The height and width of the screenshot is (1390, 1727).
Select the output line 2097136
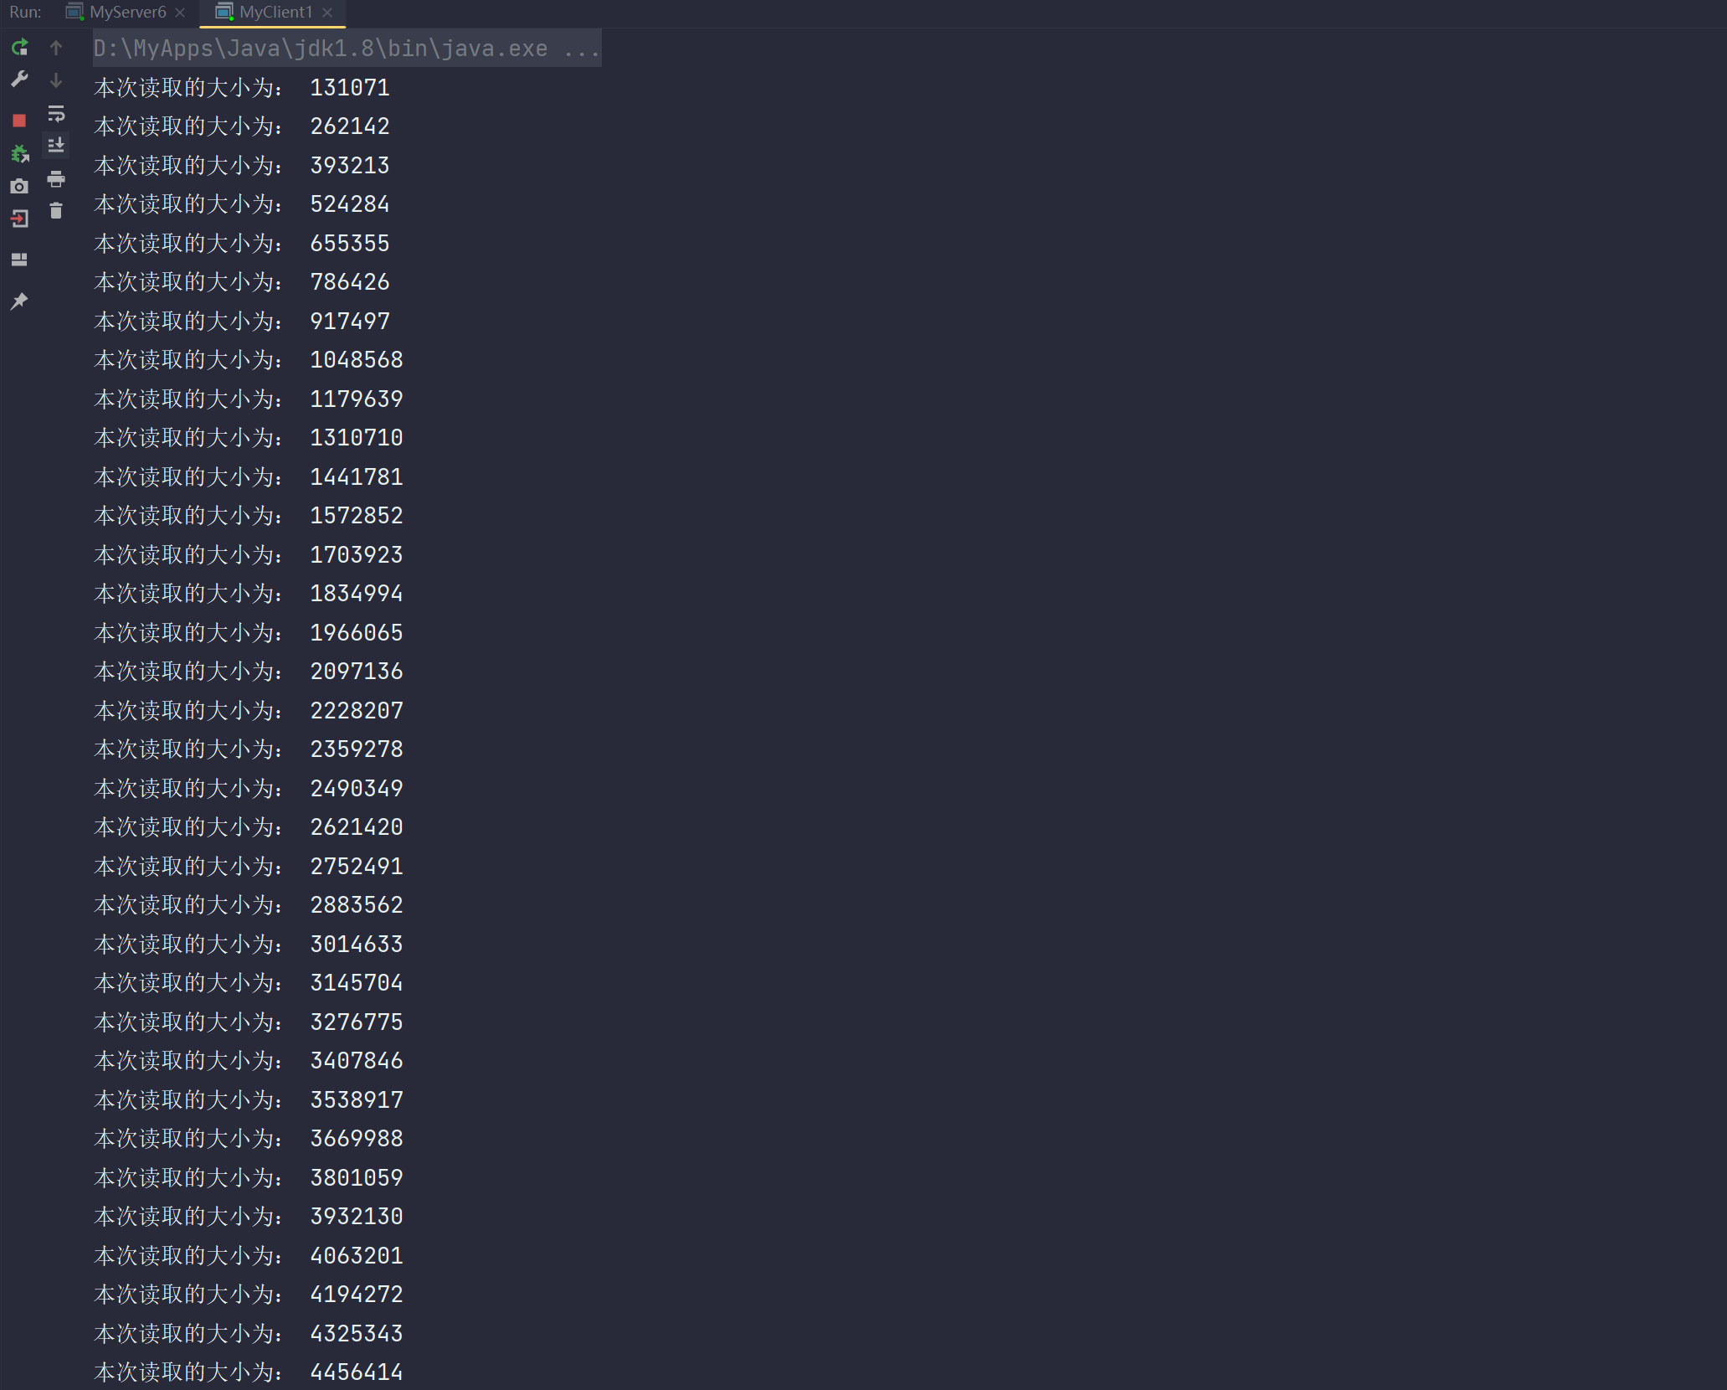click(249, 672)
